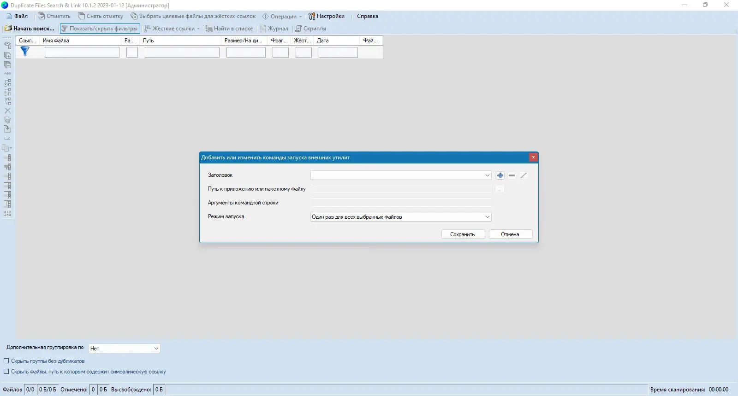Click the squares-with-arrows icon at sidebar bottom
The height and width of the screenshot is (396, 738).
[7, 213]
